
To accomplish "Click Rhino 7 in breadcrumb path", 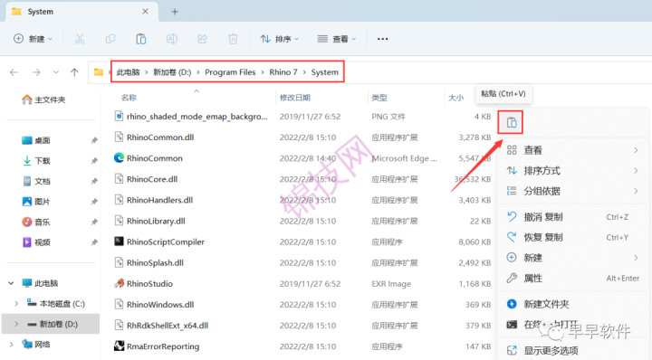I will pos(283,72).
